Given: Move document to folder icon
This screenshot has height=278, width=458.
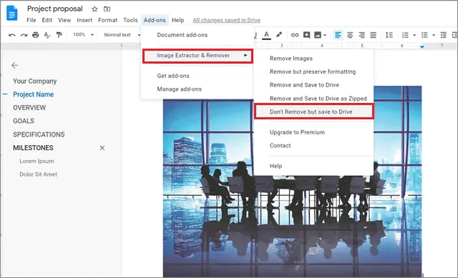Looking at the screenshot, I should coord(107,9).
